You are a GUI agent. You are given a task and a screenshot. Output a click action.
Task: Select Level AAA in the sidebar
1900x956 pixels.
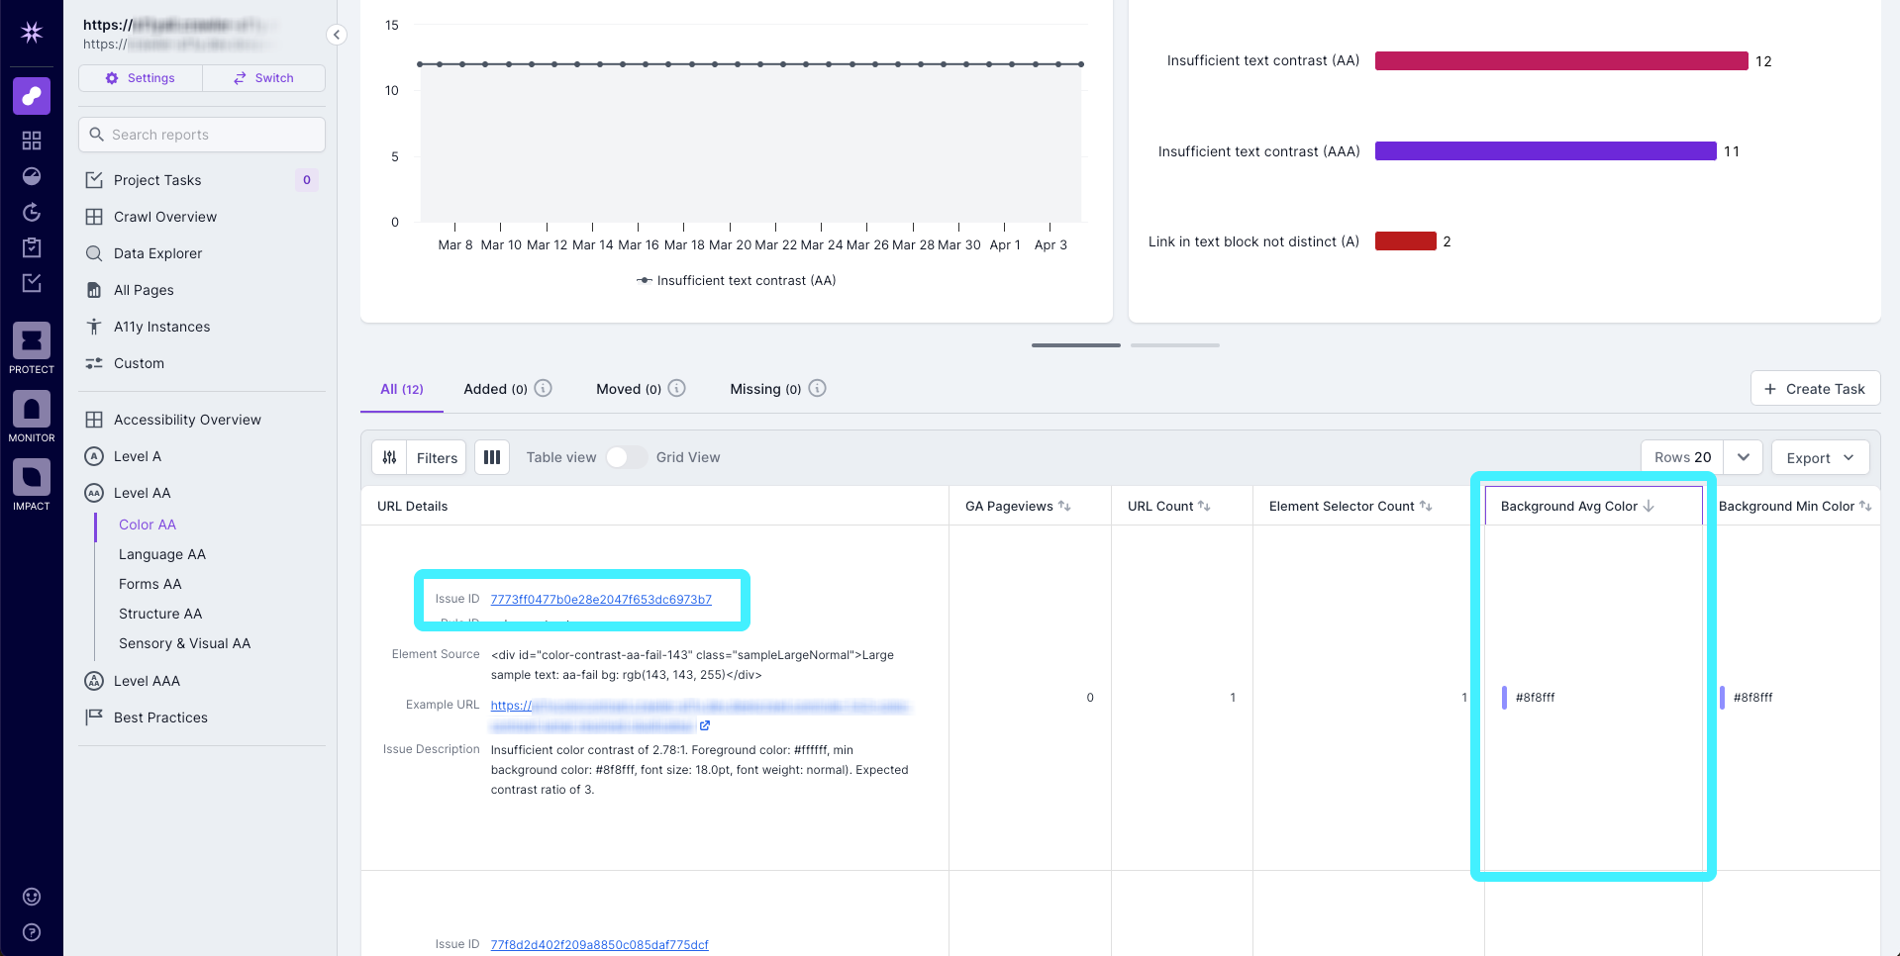145,680
